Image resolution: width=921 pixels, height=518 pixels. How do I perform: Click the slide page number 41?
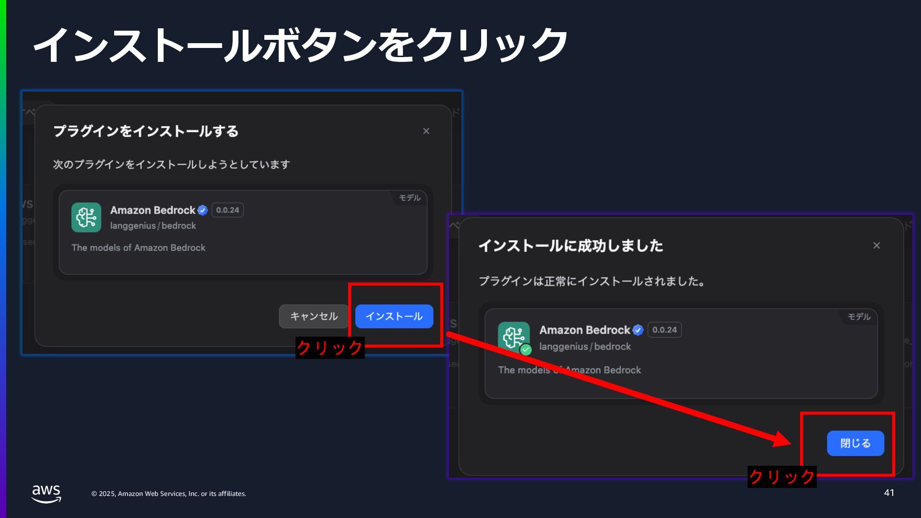pos(889,493)
